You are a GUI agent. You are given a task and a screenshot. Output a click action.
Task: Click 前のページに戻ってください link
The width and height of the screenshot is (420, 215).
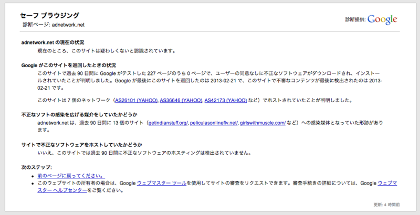71,176
